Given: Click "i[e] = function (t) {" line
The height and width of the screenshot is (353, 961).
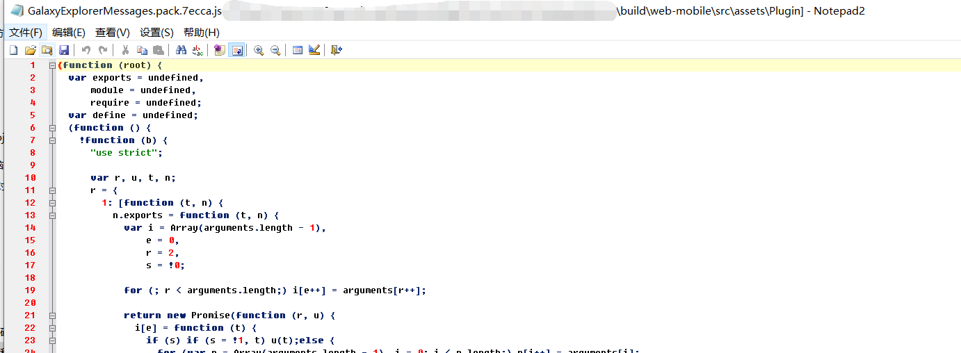Looking at the screenshot, I should 196,328.
